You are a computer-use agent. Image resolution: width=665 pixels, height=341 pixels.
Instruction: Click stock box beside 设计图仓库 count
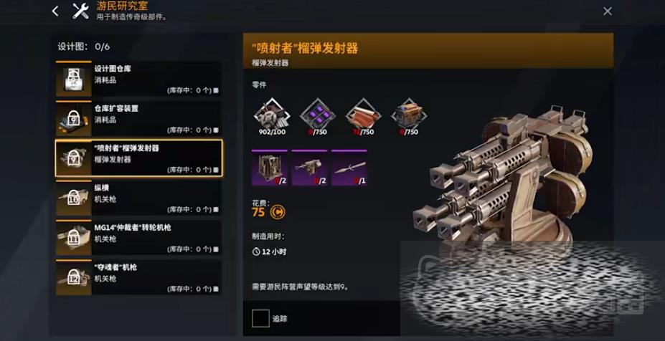(x=215, y=91)
